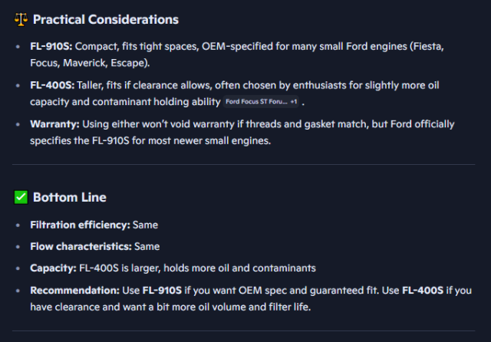Click the balance scale emoji icon
Image resolution: width=491 pixels, height=342 pixels.
pyautogui.click(x=21, y=20)
